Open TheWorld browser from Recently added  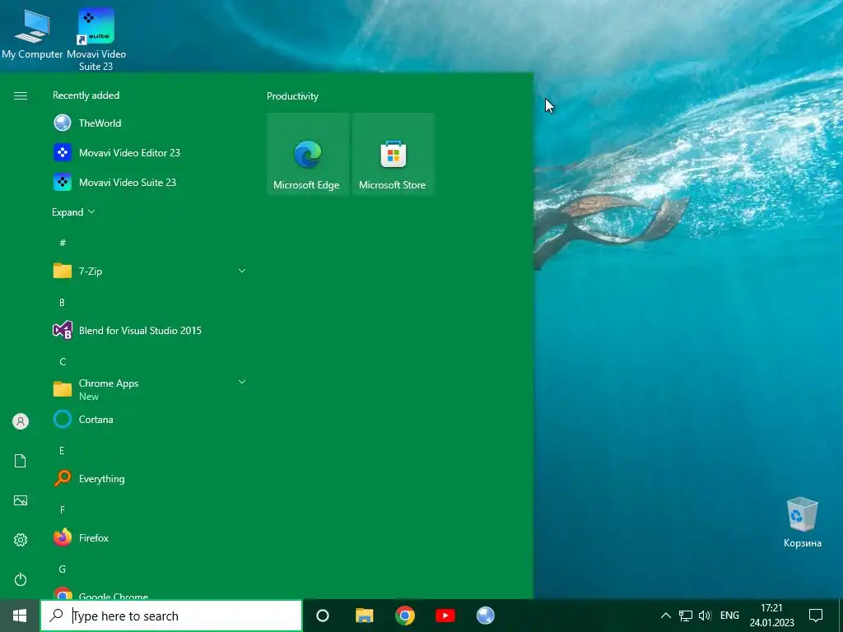150,123
